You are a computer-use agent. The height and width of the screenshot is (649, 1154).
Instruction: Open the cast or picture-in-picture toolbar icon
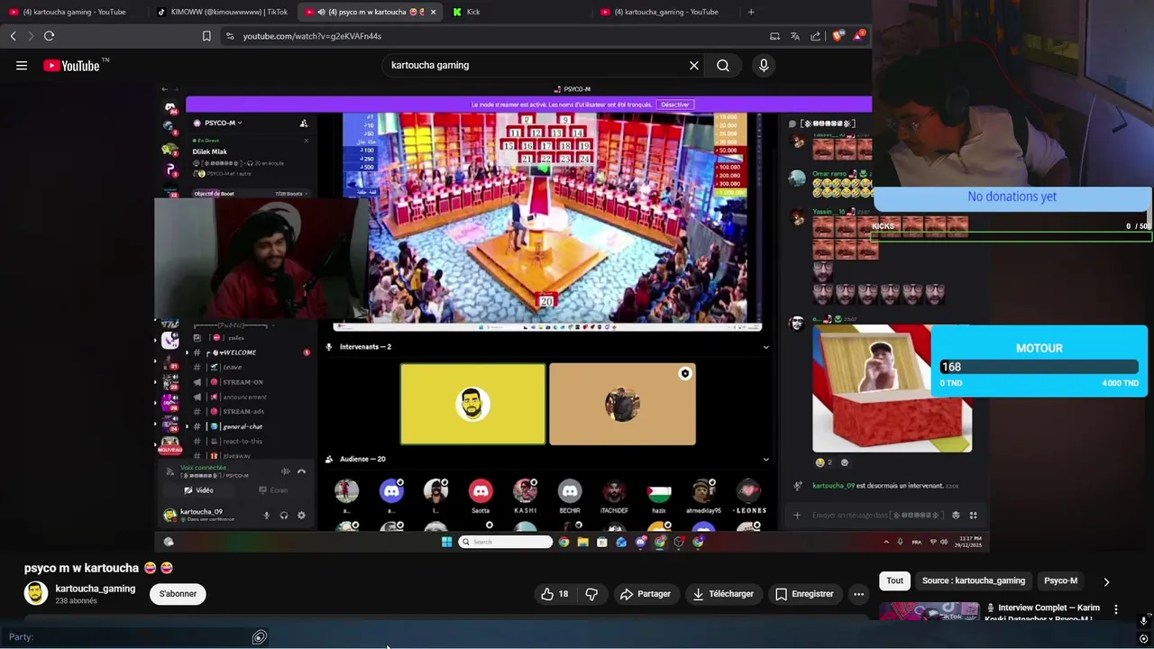[774, 36]
